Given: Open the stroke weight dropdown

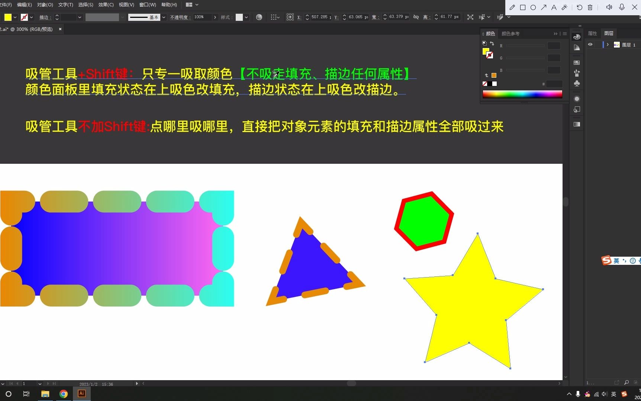Looking at the screenshot, I should point(80,17).
